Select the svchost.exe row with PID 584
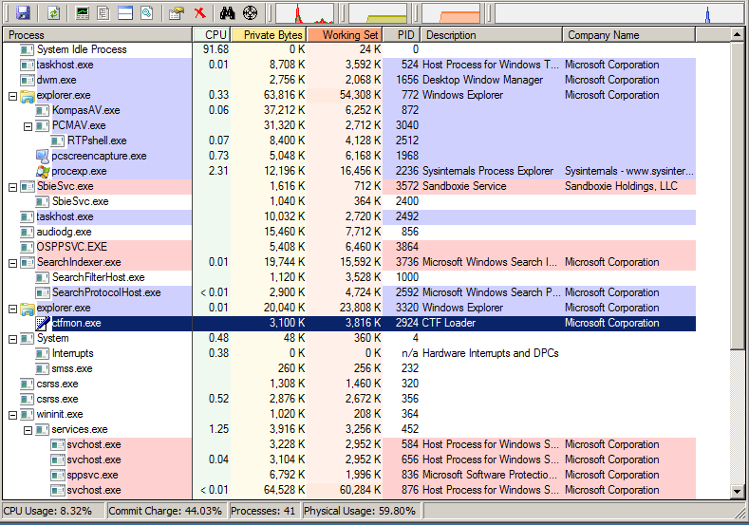The height and width of the screenshot is (525, 749). 349,444
